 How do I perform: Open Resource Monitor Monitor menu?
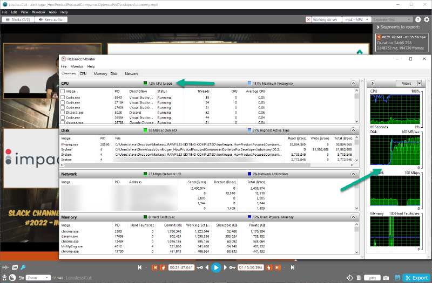click(x=77, y=66)
